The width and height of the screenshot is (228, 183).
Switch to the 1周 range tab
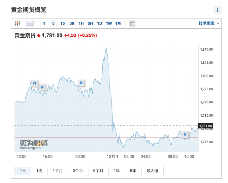point(39,171)
